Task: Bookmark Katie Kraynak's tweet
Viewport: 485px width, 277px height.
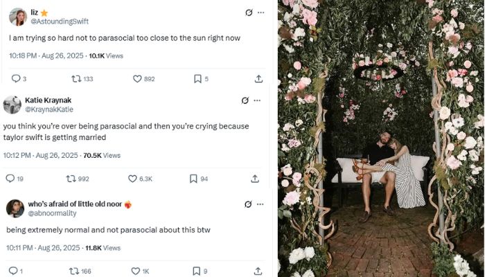Action: pyautogui.click(x=193, y=179)
